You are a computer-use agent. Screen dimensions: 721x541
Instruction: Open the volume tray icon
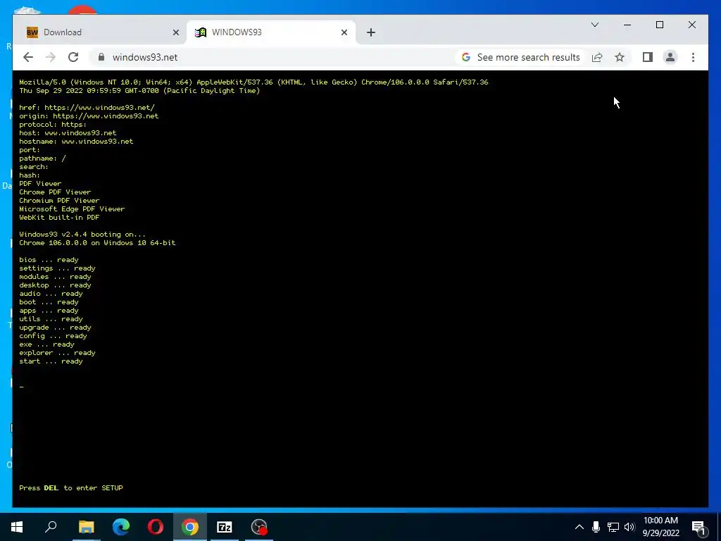pos(629,527)
